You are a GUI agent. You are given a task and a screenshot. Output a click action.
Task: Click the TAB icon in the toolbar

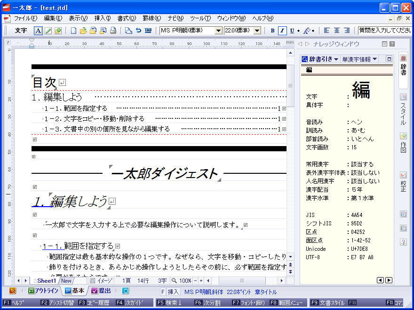click(148, 31)
